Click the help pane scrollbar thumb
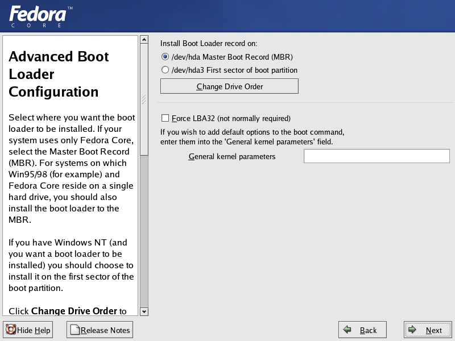Screen dimensions: 455x341 click(x=144, y=99)
